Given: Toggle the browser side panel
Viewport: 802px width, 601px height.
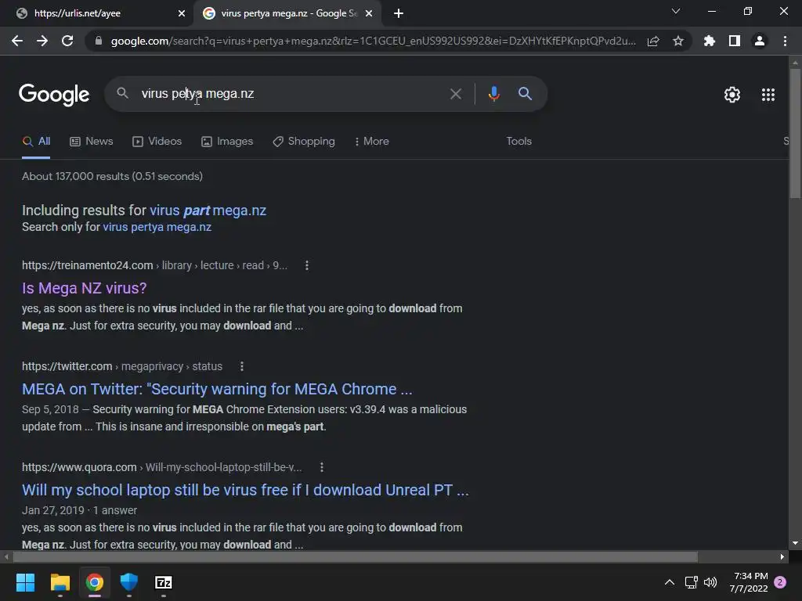Looking at the screenshot, I should (x=735, y=41).
